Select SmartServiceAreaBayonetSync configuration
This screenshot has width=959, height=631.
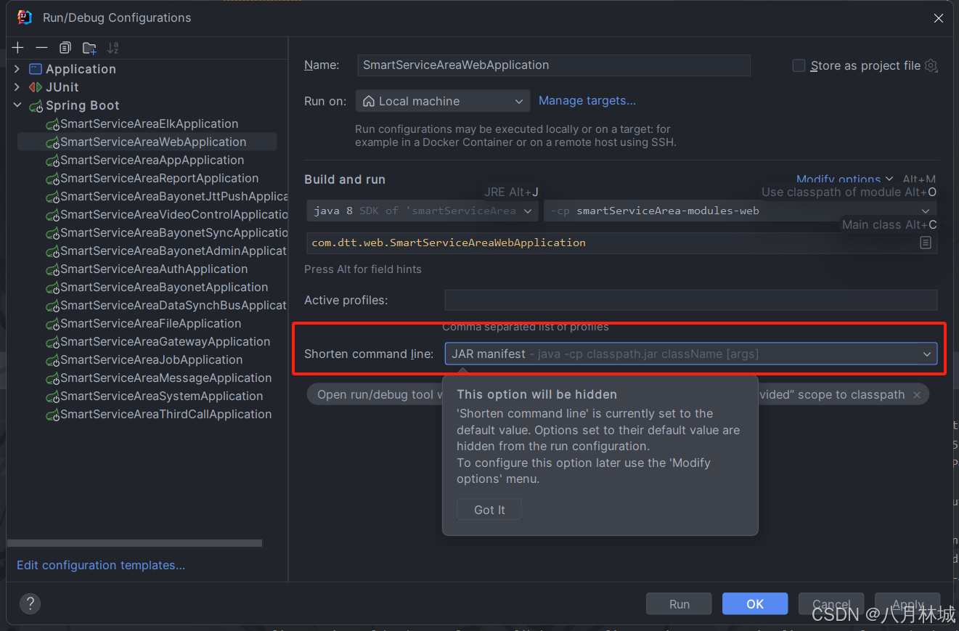pyautogui.click(x=166, y=232)
